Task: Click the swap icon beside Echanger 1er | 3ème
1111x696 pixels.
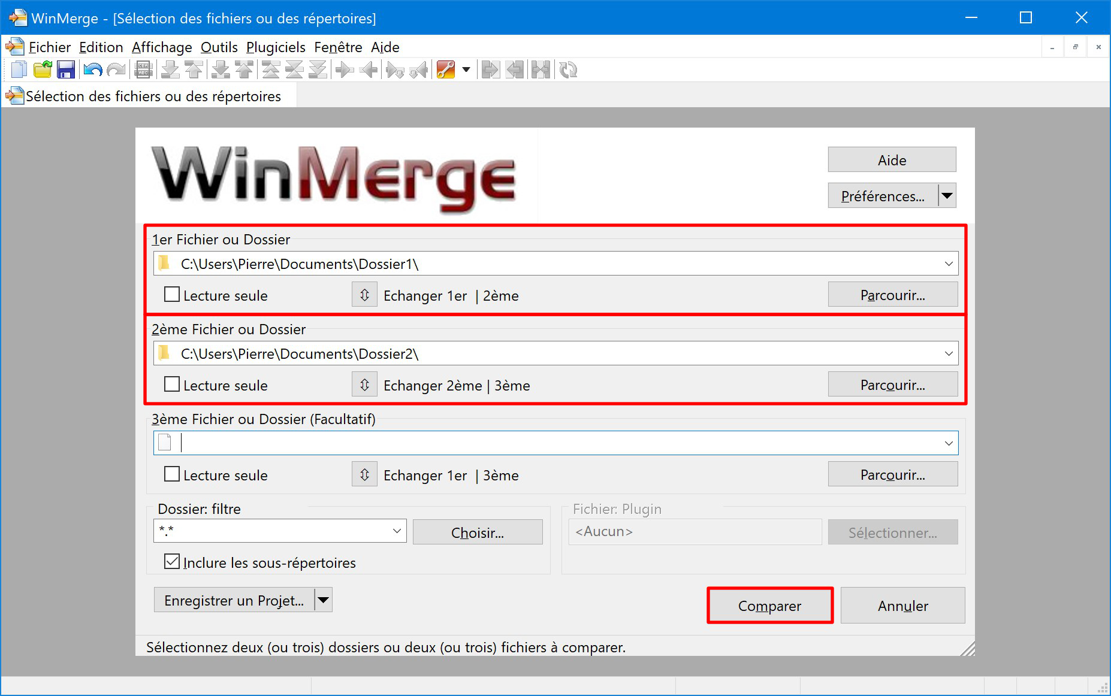Action: pyautogui.click(x=364, y=474)
